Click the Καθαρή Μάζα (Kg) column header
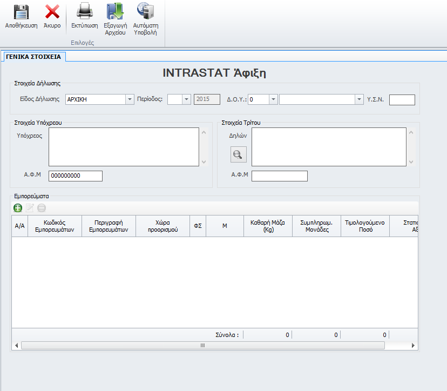 coord(268,226)
